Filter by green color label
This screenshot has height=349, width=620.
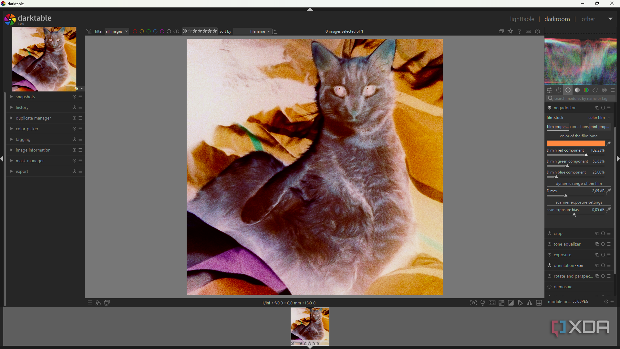pos(149,31)
